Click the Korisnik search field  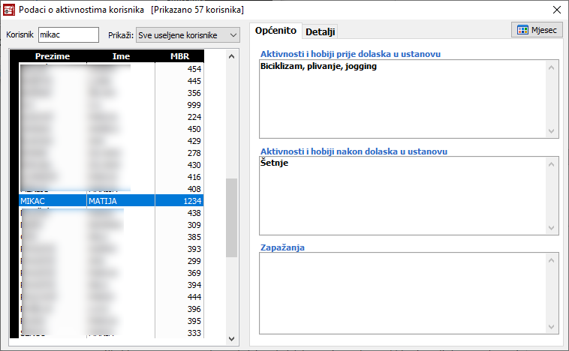point(68,35)
